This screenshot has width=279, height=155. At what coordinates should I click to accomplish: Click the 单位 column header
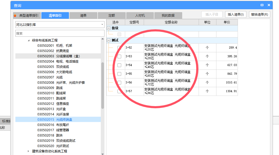pyautogui.click(x=207, y=22)
